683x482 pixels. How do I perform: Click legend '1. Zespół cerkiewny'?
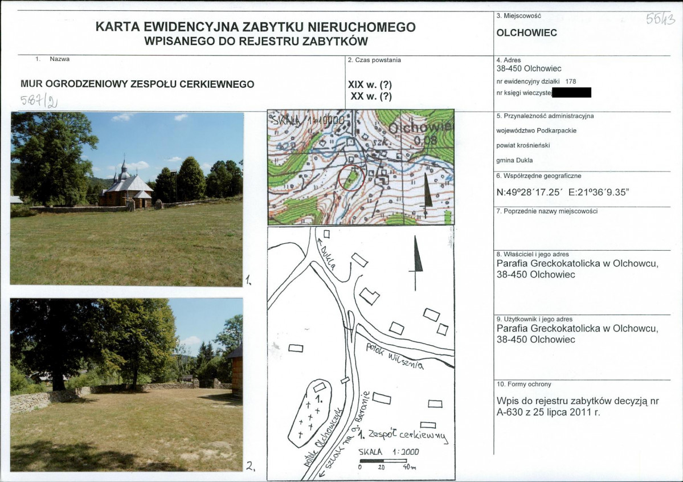(x=403, y=436)
